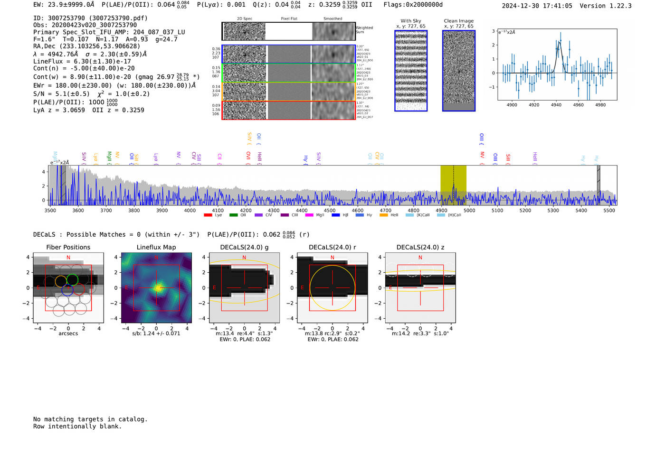Click the Smoothed column header
This screenshot has width=665, height=452.
[x=333, y=19]
